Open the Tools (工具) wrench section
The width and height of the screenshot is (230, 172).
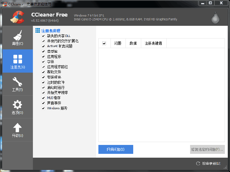(x=18, y=84)
